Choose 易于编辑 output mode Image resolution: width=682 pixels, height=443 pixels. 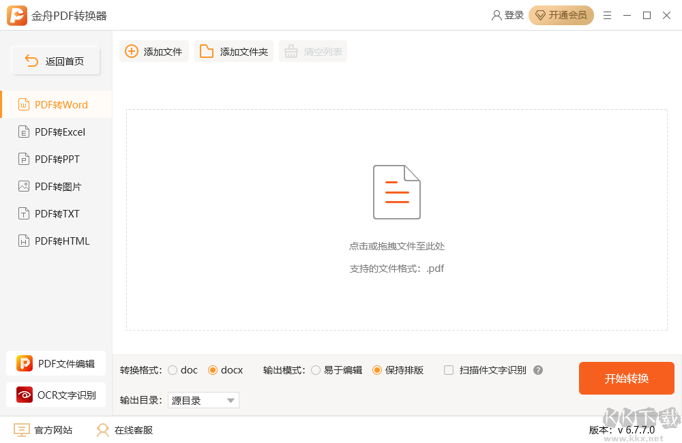316,370
